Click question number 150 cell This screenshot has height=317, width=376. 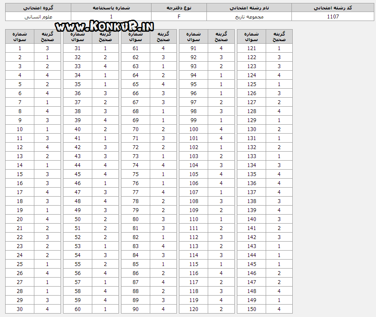click(252, 309)
